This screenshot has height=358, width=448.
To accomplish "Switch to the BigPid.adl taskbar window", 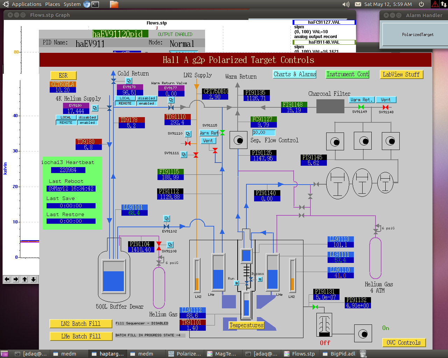I will click(339, 354).
